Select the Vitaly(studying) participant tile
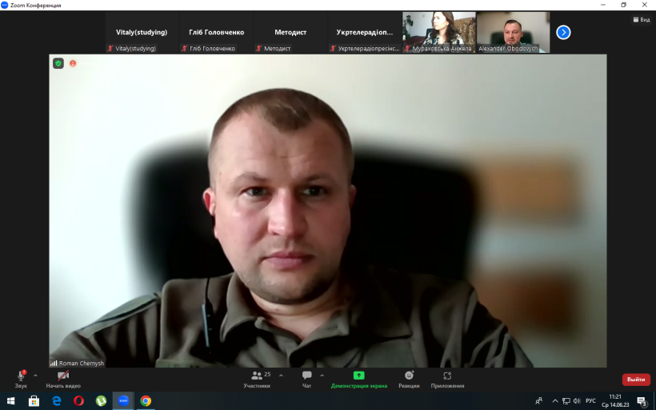 tap(142, 32)
